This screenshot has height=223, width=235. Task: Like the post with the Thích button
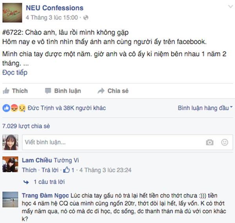click(16, 91)
